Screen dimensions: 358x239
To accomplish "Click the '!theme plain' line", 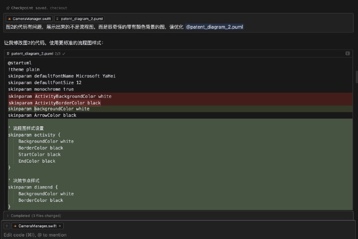I will [24, 69].
